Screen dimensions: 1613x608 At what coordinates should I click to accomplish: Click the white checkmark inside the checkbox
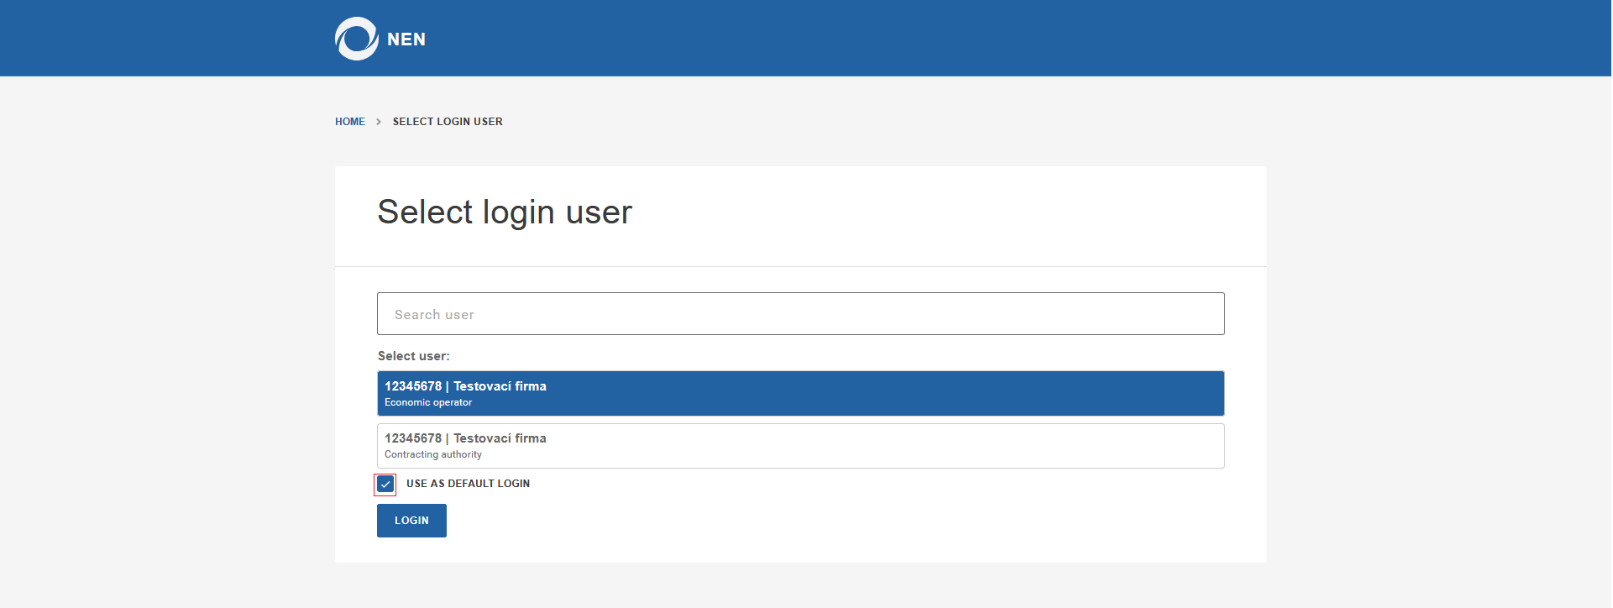tap(385, 485)
